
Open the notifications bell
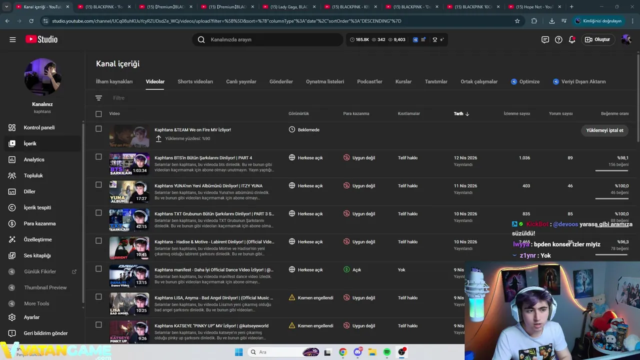coord(572,39)
